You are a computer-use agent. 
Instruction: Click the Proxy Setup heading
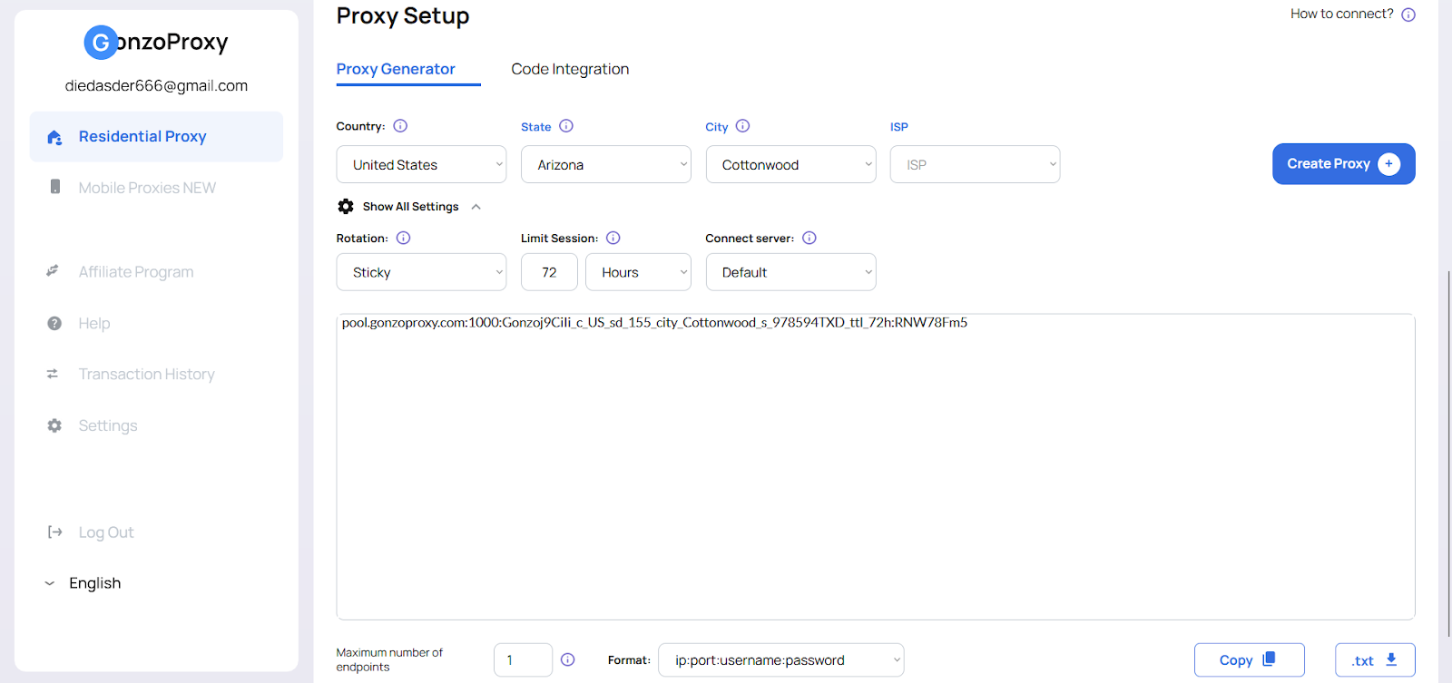[403, 15]
